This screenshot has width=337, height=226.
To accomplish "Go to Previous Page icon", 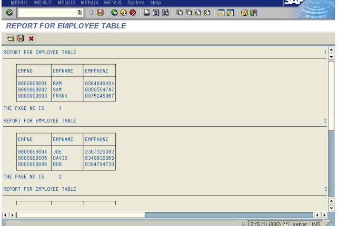I will click(189, 13).
